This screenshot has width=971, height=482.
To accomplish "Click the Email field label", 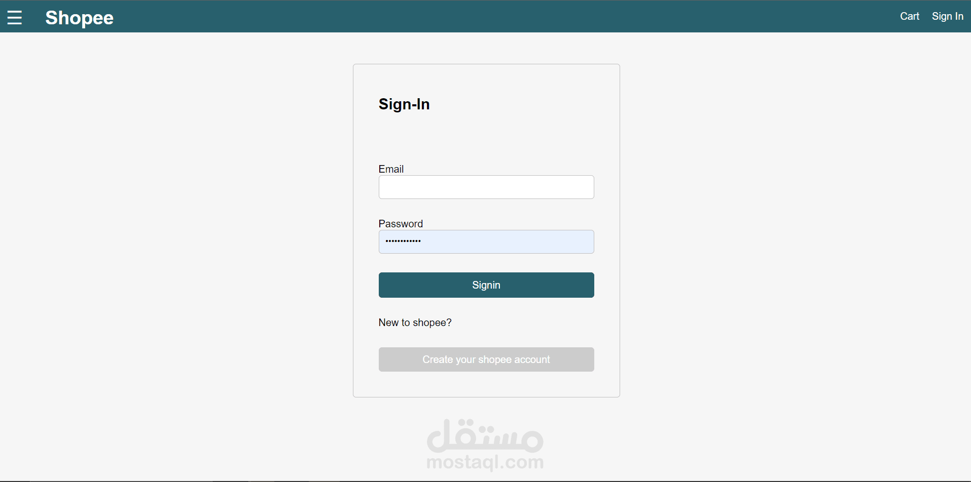I will (391, 169).
